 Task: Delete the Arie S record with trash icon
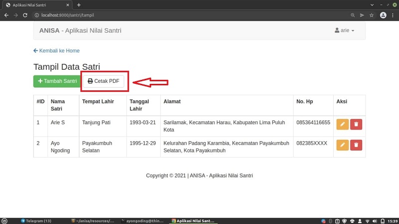click(x=356, y=125)
